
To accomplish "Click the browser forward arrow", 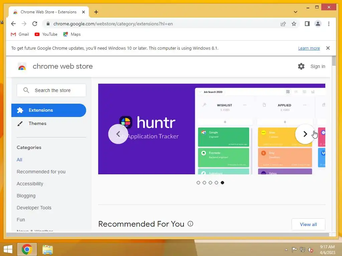I will click(x=24, y=24).
